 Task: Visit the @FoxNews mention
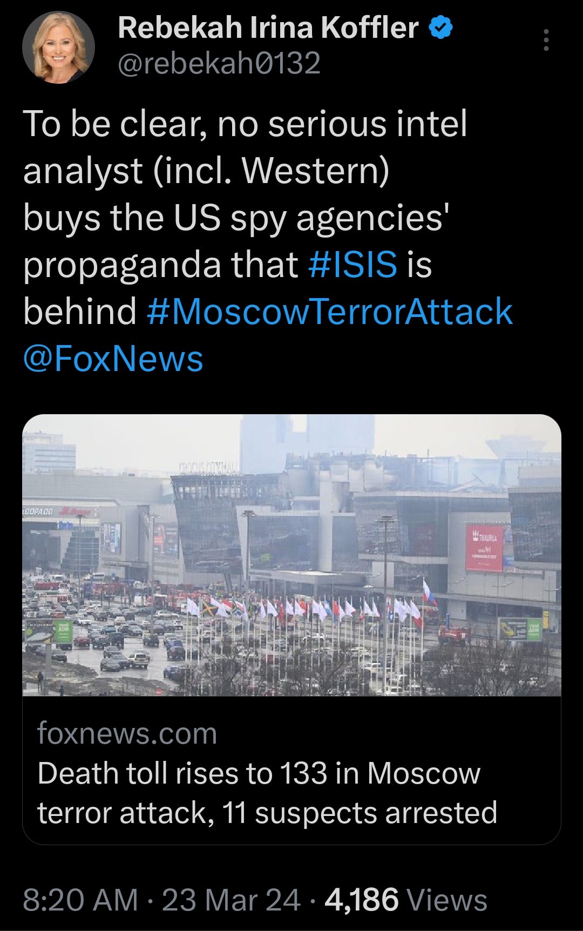(x=113, y=359)
